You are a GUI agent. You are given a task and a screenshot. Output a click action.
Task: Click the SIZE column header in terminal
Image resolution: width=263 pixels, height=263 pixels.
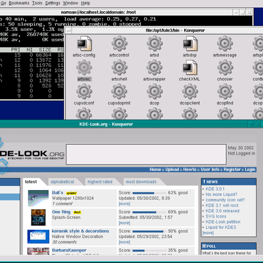coord(45,50)
